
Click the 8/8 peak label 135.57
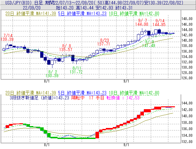(66, 50)
